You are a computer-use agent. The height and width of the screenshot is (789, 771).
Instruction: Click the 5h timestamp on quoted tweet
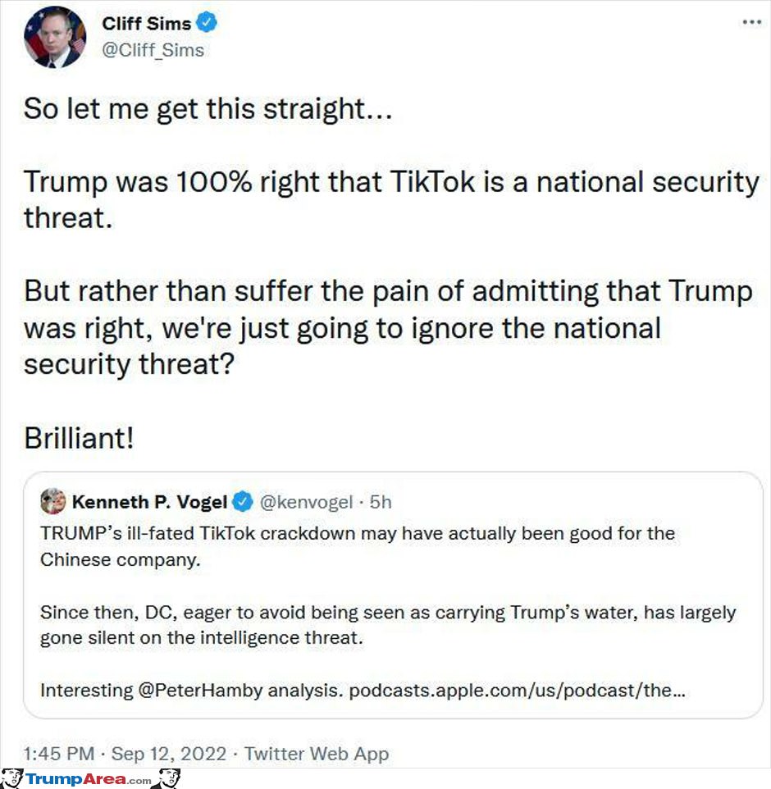click(x=381, y=502)
